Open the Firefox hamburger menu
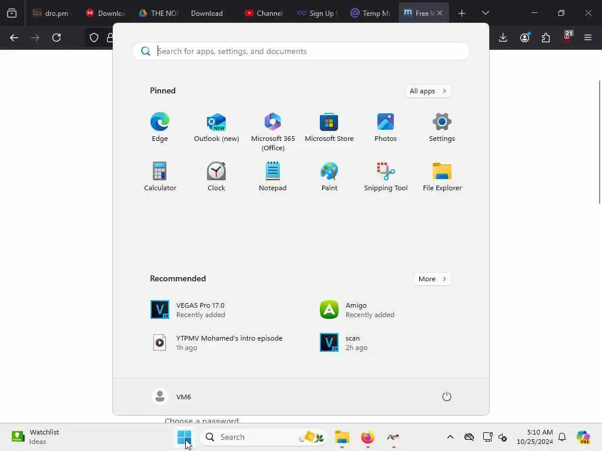The image size is (602, 451). pos(588,38)
